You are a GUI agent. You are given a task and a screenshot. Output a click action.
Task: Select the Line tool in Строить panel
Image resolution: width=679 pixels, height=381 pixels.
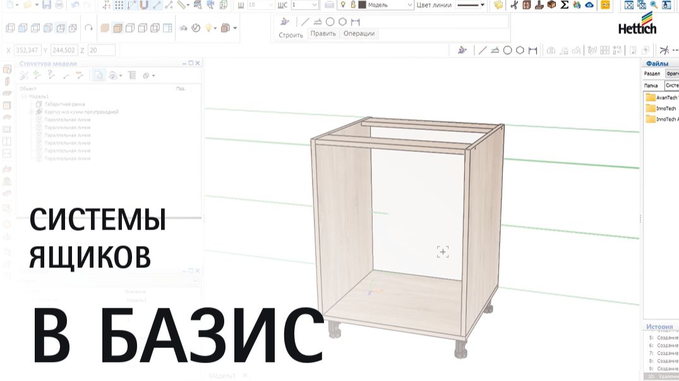(x=305, y=21)
